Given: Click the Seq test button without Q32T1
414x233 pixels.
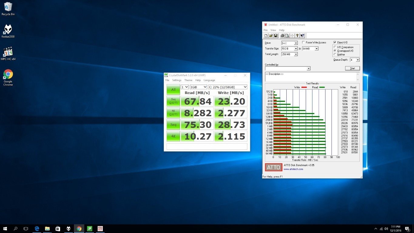Looking at the screenshot, I should [x=173, y=124].
